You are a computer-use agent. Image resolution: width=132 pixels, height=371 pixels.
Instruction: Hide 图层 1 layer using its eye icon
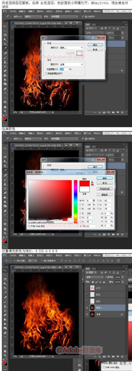click(87, 307)
